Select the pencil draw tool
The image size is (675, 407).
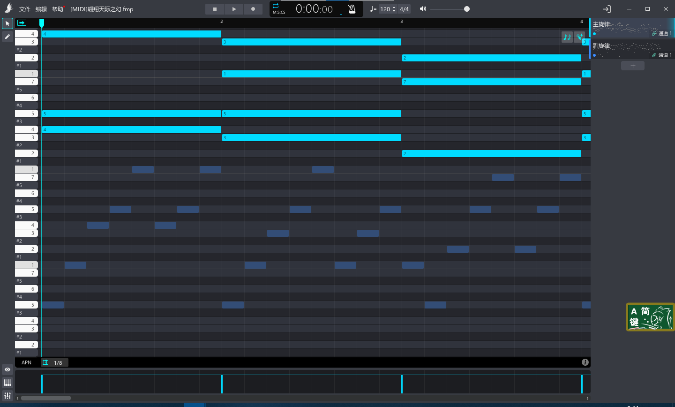7,37
